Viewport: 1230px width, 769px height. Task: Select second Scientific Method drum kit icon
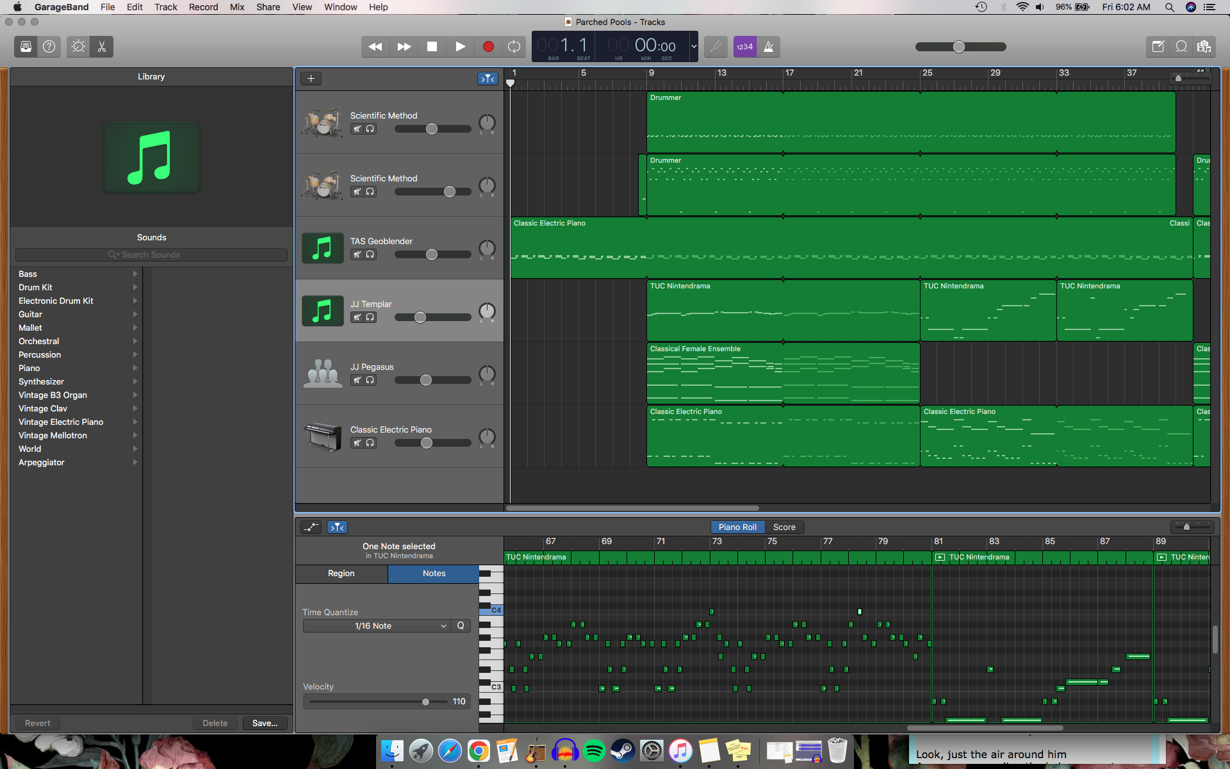[x=322, y=185]
